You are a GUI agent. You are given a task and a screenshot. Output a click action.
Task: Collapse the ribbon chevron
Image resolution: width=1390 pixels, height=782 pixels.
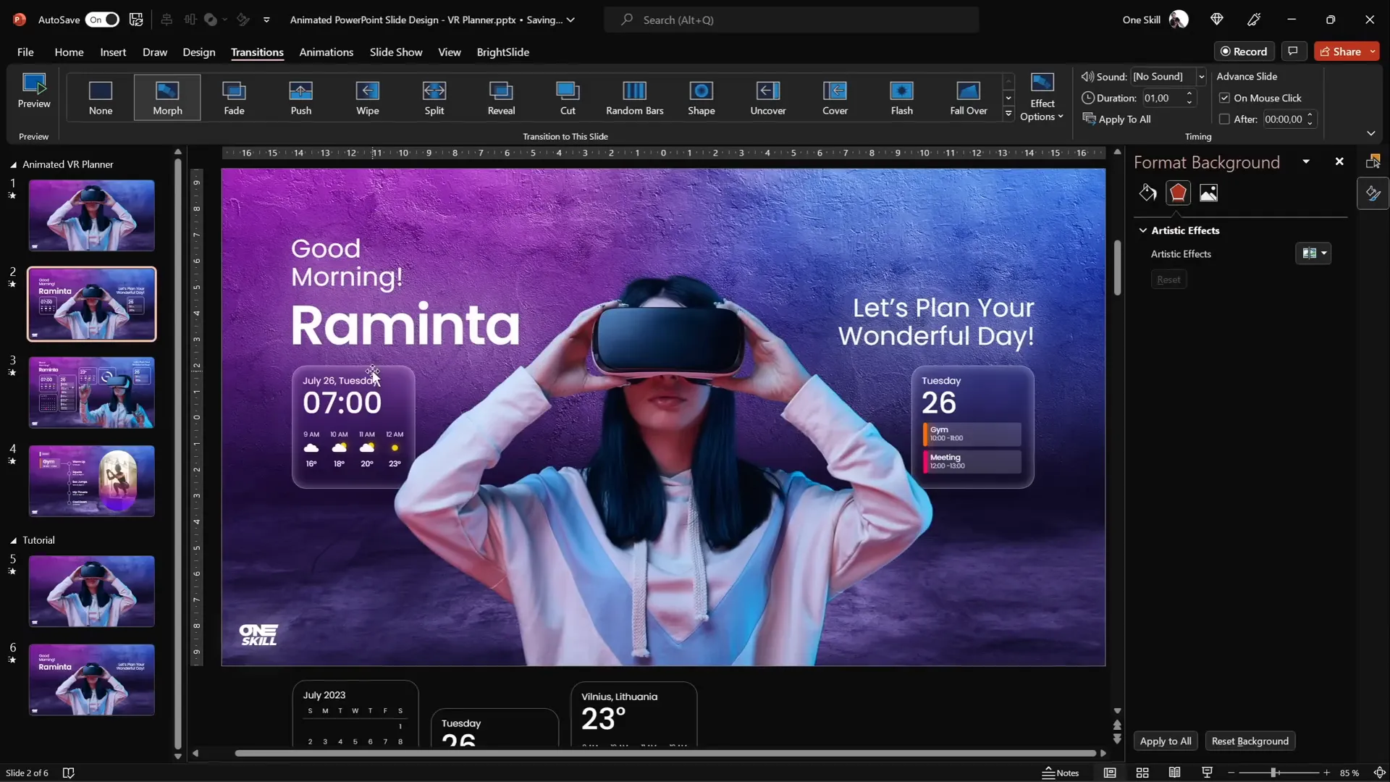point(1370,134)
